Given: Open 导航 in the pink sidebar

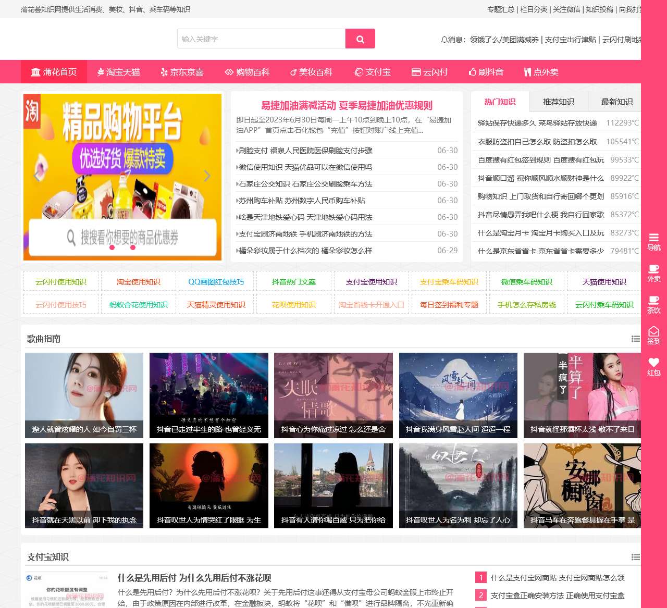Looking at the screenshot, I should pyautogui.click(x=654, y=242).
